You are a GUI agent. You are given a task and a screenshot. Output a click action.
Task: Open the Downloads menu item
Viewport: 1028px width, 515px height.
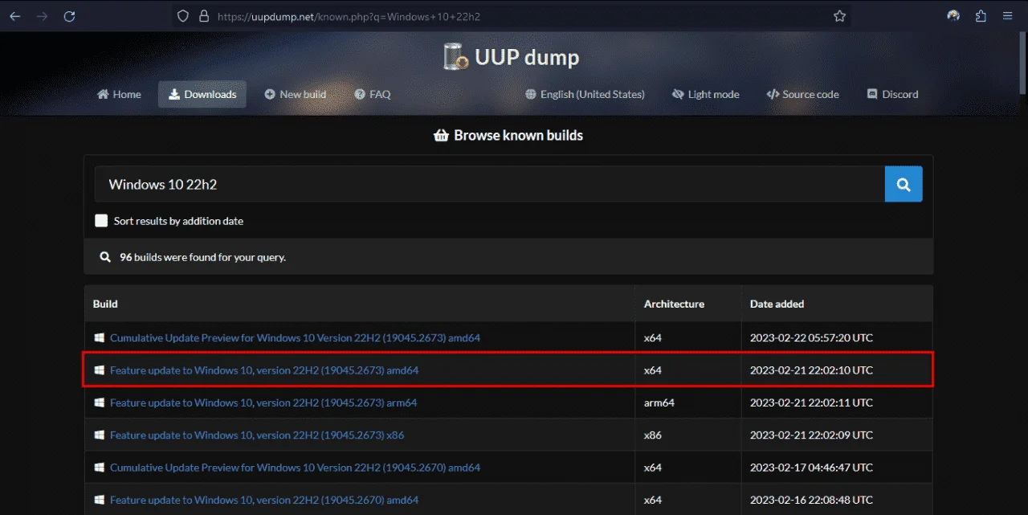coord(202,94)
